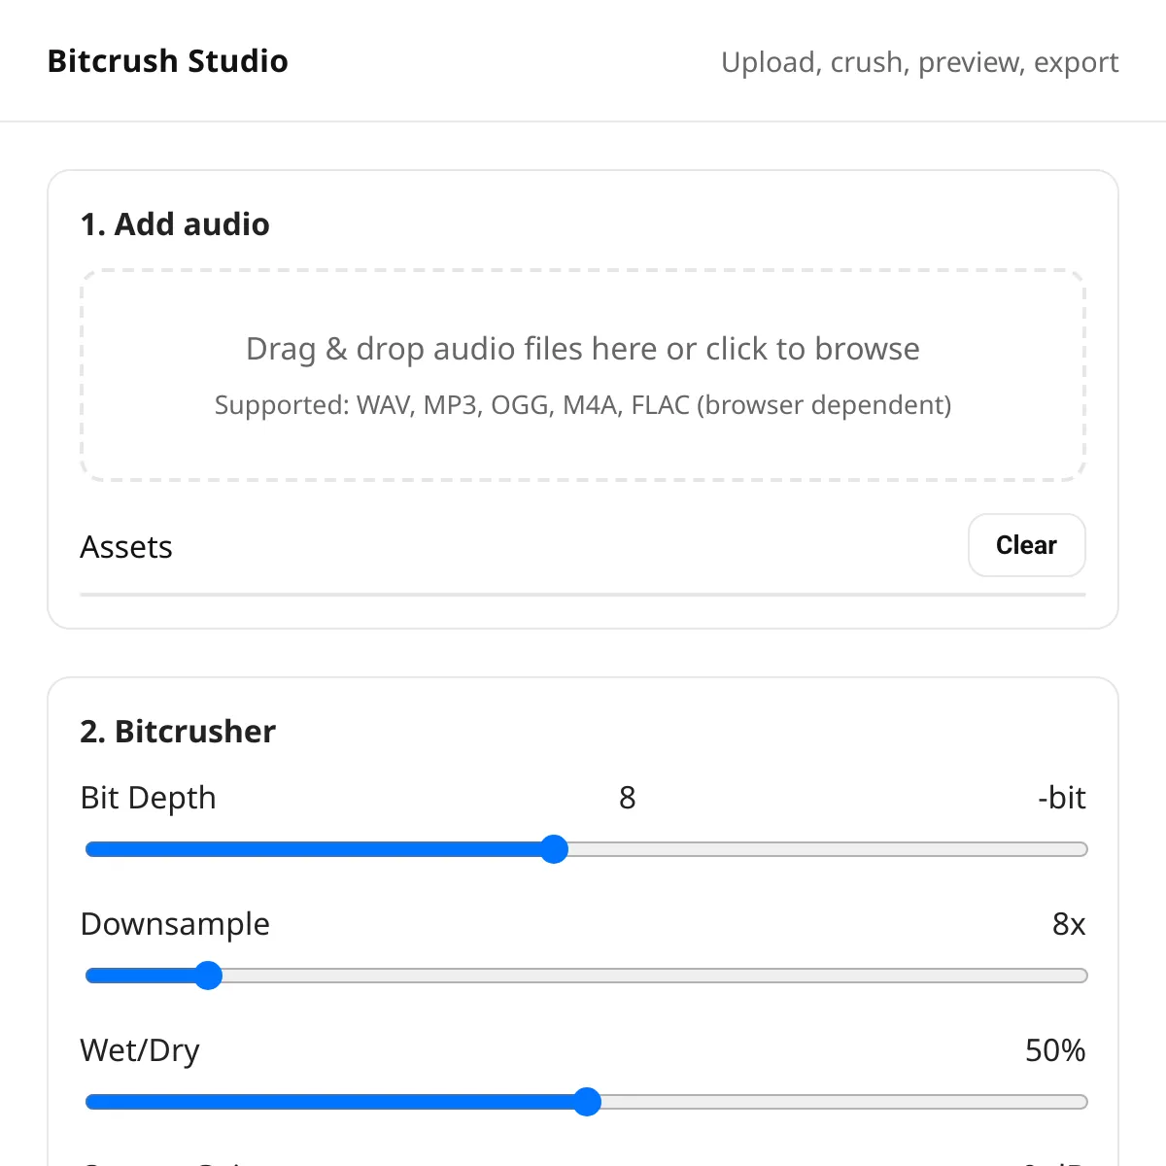The height and width of the screenshot is (1166, 1166).
Task: Select the Bit Depth value 8
Action: [x=627, y=798]
